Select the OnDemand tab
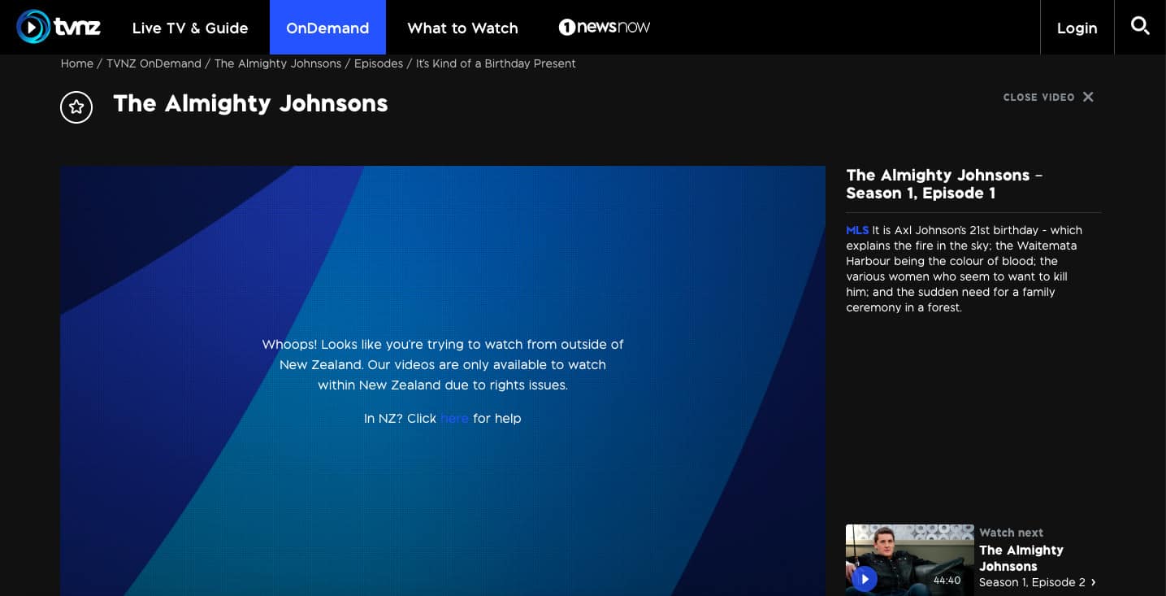The width and height of the screenshot is (1166, 596). [x=327, y=28]
